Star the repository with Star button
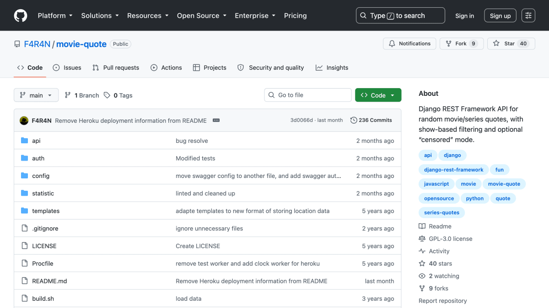The height and width of the screenshot is (308, 549). (x=511, y=43)
